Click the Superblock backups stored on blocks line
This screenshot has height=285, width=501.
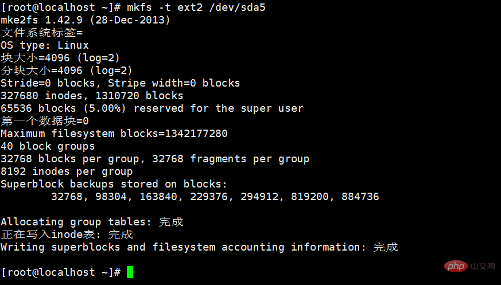click(114, 184)
